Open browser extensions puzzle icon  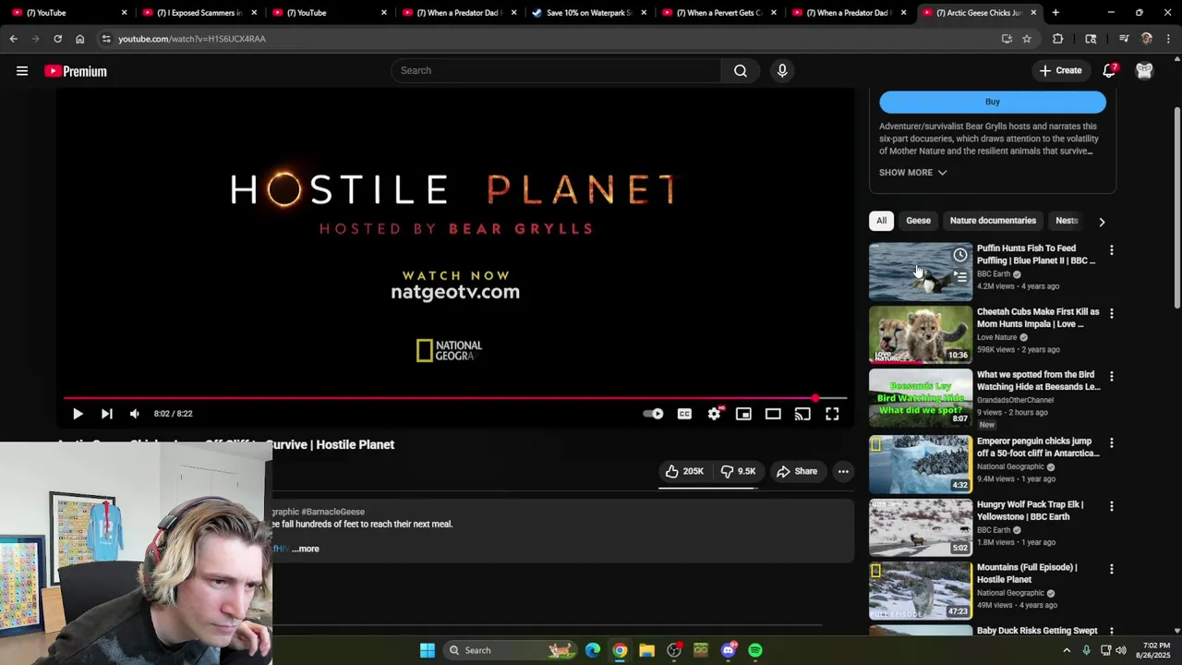pos(1058,39)
